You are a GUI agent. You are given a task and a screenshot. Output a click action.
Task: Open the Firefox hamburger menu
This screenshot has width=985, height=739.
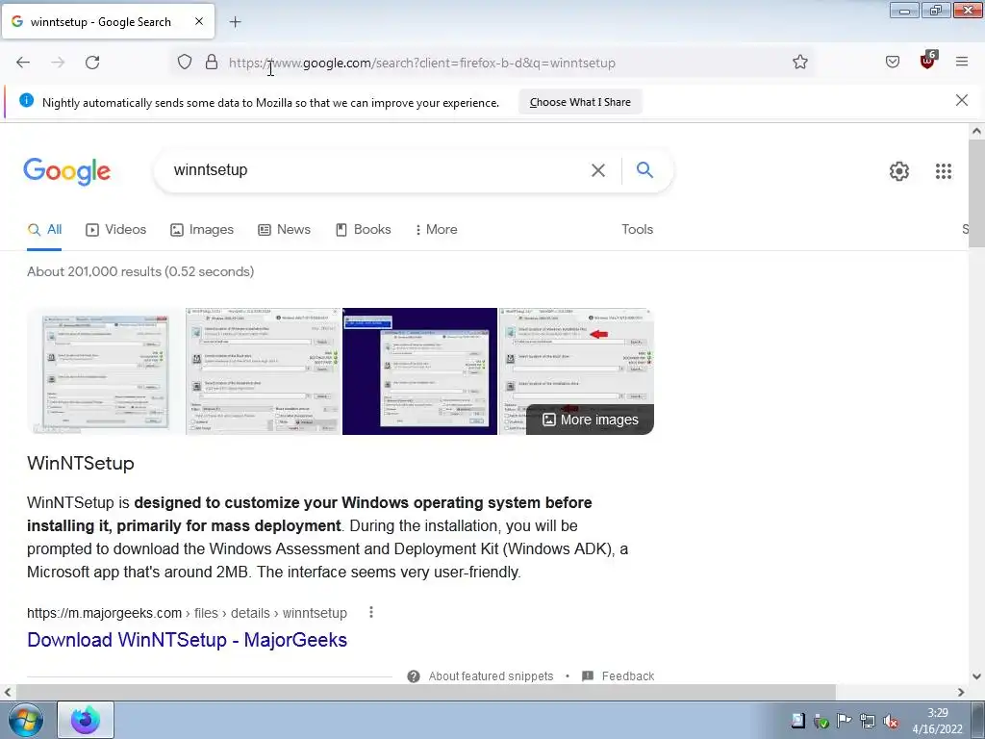pos(961,62)
